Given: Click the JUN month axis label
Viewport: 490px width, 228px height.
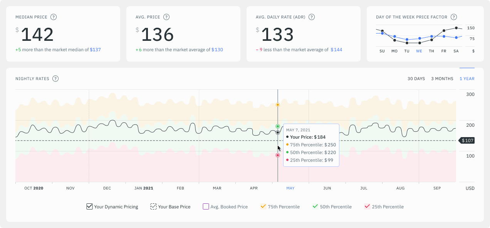Looking at the screenshot, I should pos(327,188).
